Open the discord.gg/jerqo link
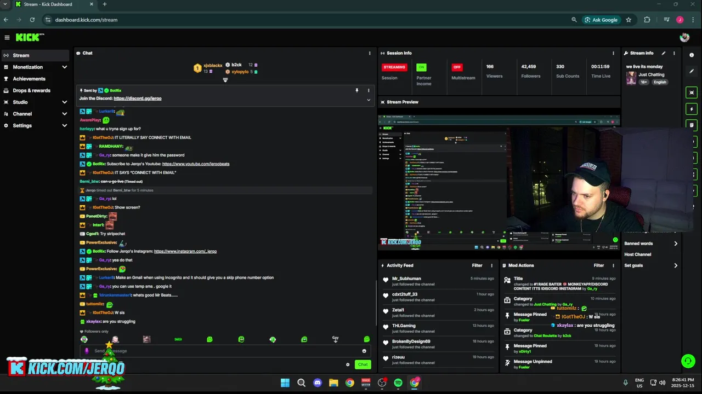 138,99
